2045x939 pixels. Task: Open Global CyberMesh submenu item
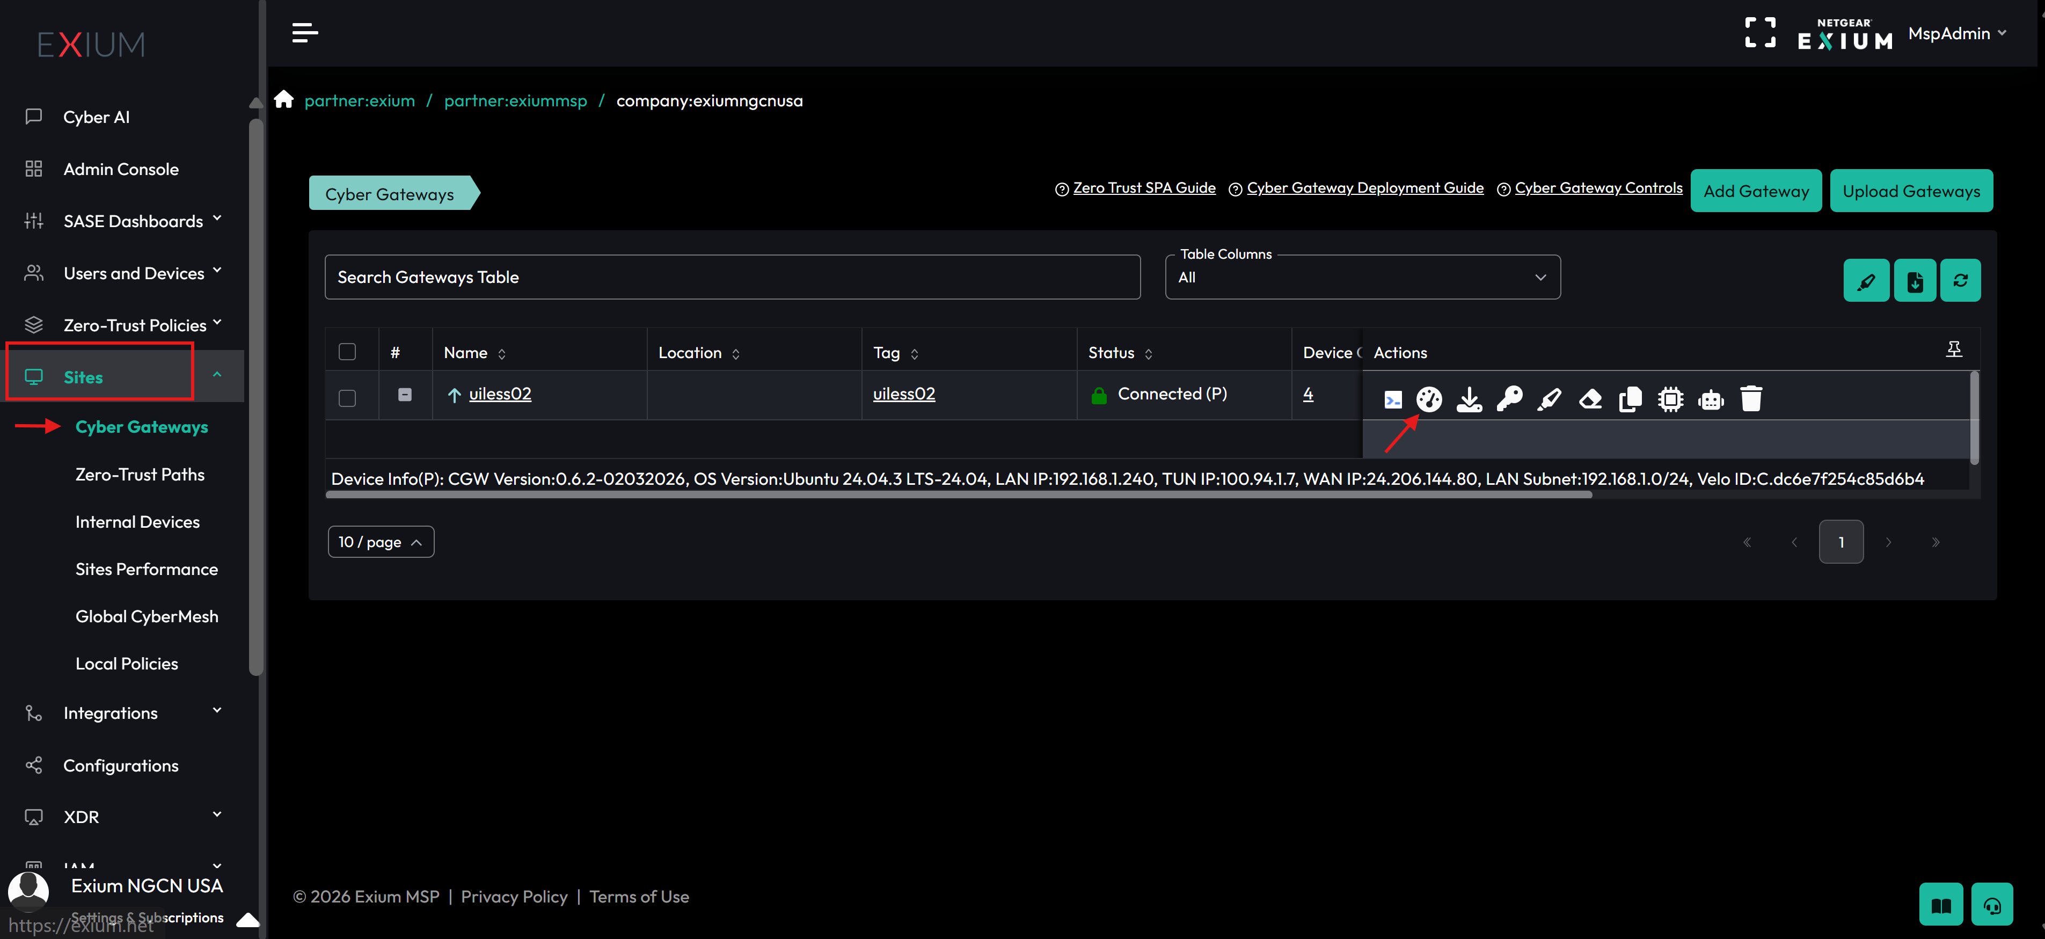coord(147,617)
